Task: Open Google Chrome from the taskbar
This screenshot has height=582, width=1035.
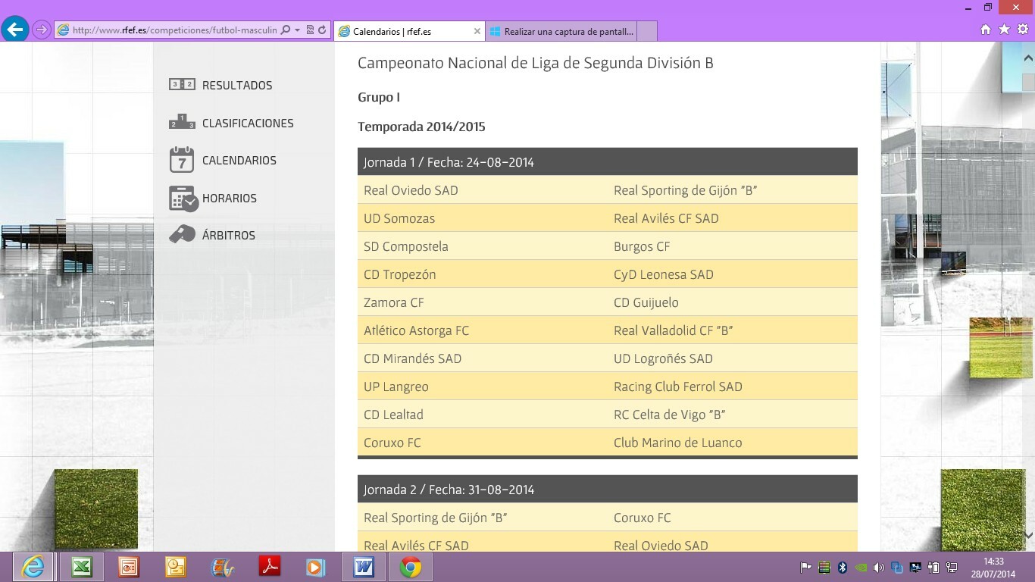Action: click(x=411, y=567)
